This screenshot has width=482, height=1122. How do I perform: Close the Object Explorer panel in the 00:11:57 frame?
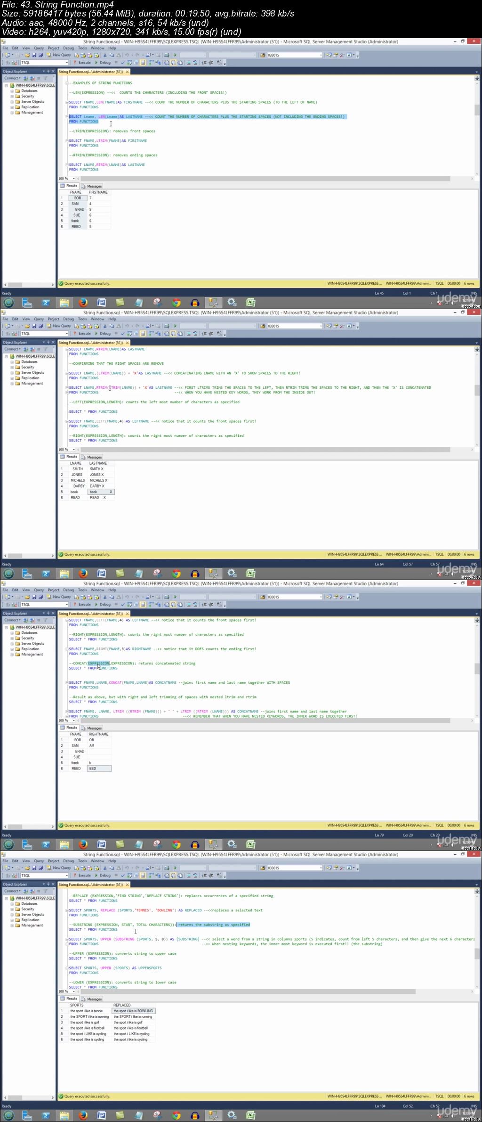(x=53, y=614)
